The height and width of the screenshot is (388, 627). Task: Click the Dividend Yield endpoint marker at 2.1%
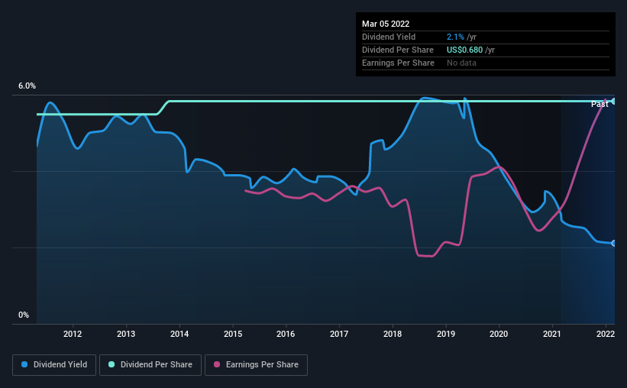(x=614, y=243)
